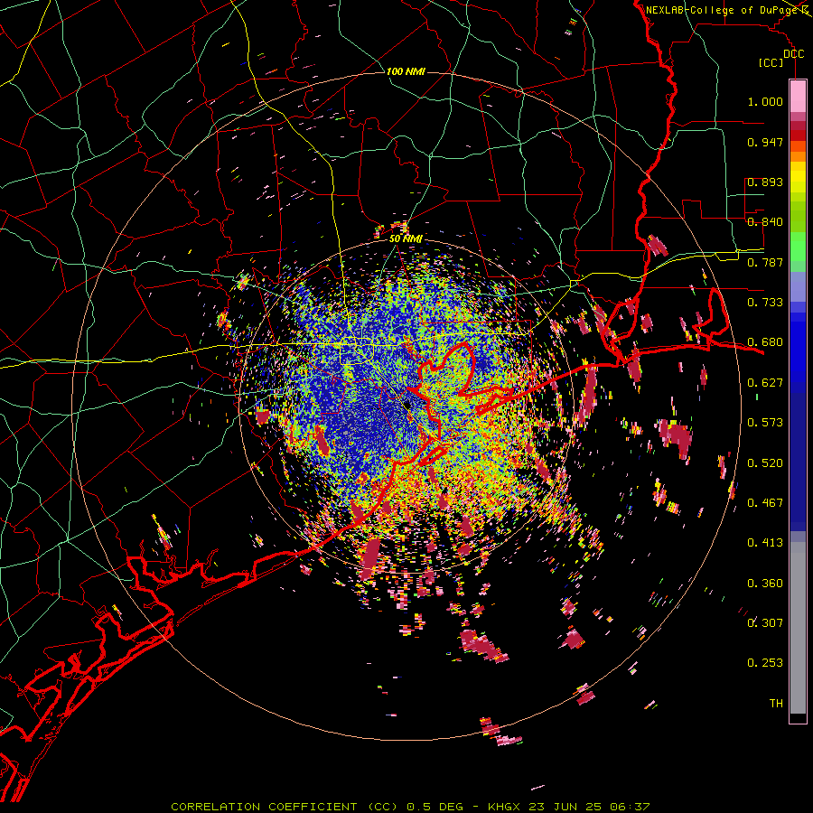Click the 0.893 scale value

[765, 182]
